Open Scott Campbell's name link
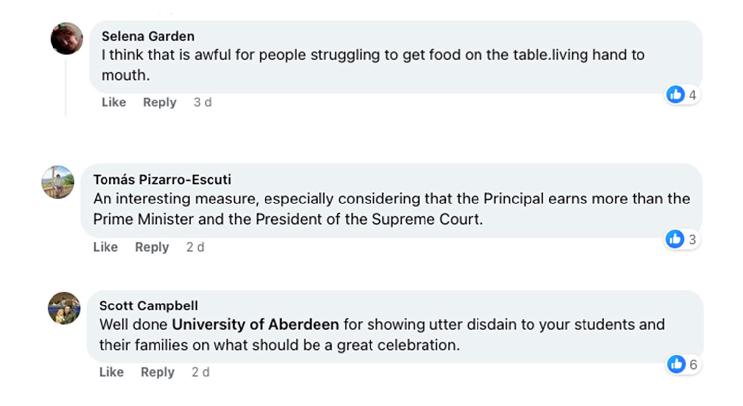The width and height of the screenshot is (743, 406). click(x=149, y=305)
